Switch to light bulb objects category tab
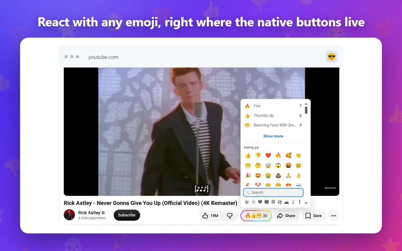Image resolution: width=402 pixels, height=251 pixels. (x=293, y=202)
